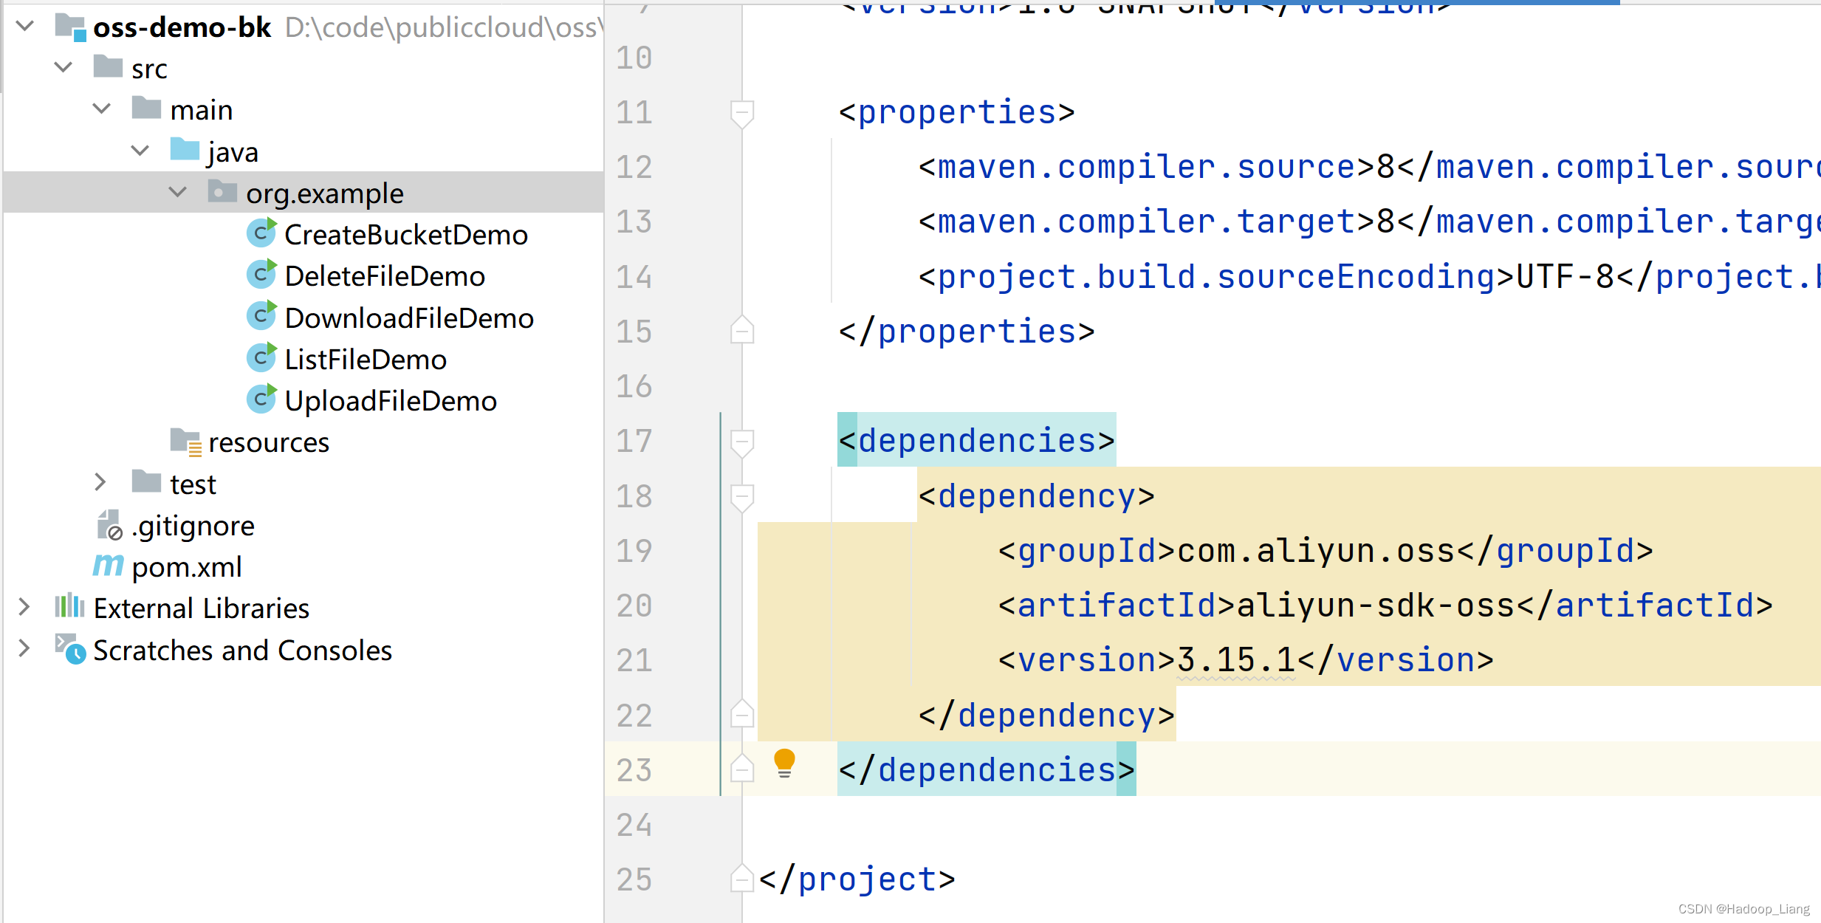Click the Scratches and Consoles icon
1821x923 pixels.
click(70, 648)
